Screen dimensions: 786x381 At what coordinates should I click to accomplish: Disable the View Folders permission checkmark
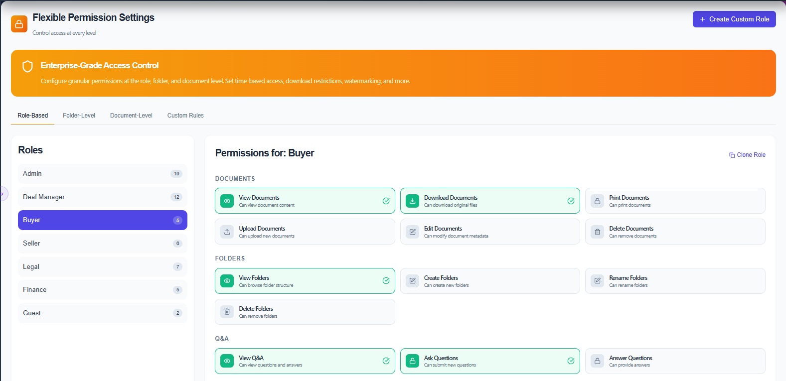(x=386, y=281)
